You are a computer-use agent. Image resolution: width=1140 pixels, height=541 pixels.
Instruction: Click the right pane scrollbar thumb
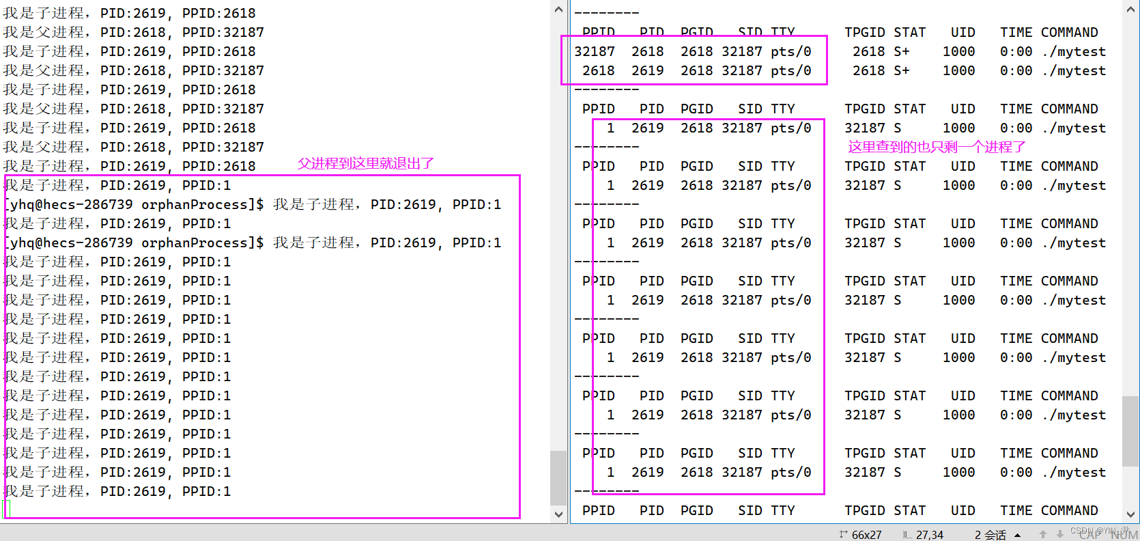click(x=1130, y=432)
